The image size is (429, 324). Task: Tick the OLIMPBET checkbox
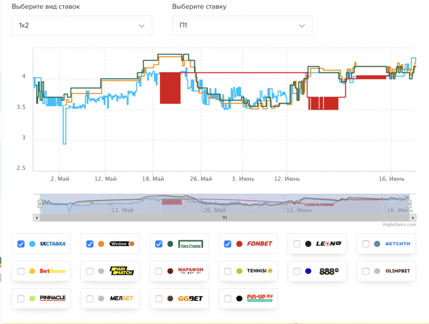pos(366,271)
